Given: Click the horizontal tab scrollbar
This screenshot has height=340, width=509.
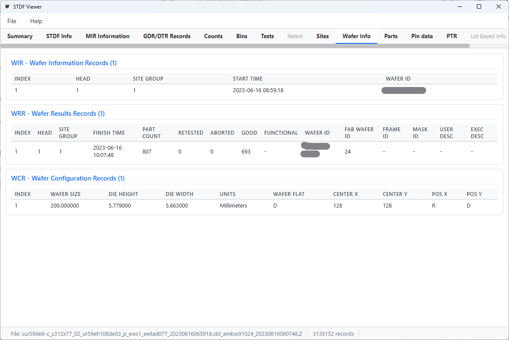Looking at the screenshot, I should [x=235, y=46].
